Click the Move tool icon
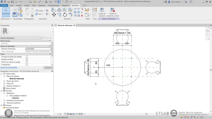 pyautogui.click(x=54, y=15)
